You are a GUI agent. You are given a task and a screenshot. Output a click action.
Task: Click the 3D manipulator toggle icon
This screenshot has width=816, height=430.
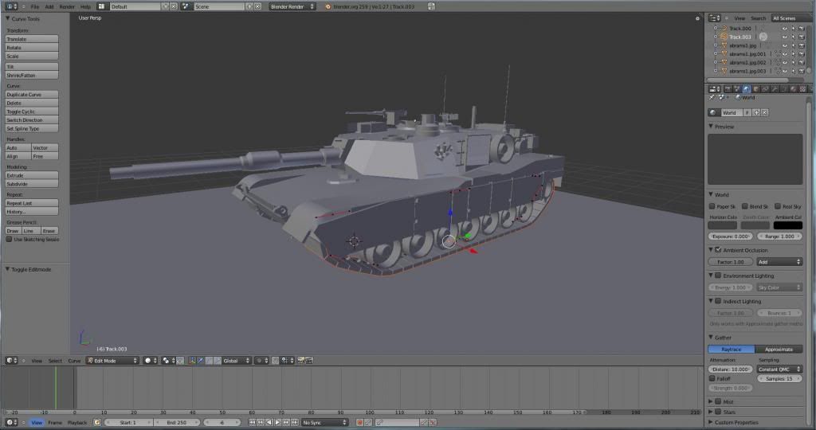(192, 361)
